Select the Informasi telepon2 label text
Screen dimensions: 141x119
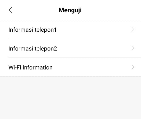coord(33,49)
